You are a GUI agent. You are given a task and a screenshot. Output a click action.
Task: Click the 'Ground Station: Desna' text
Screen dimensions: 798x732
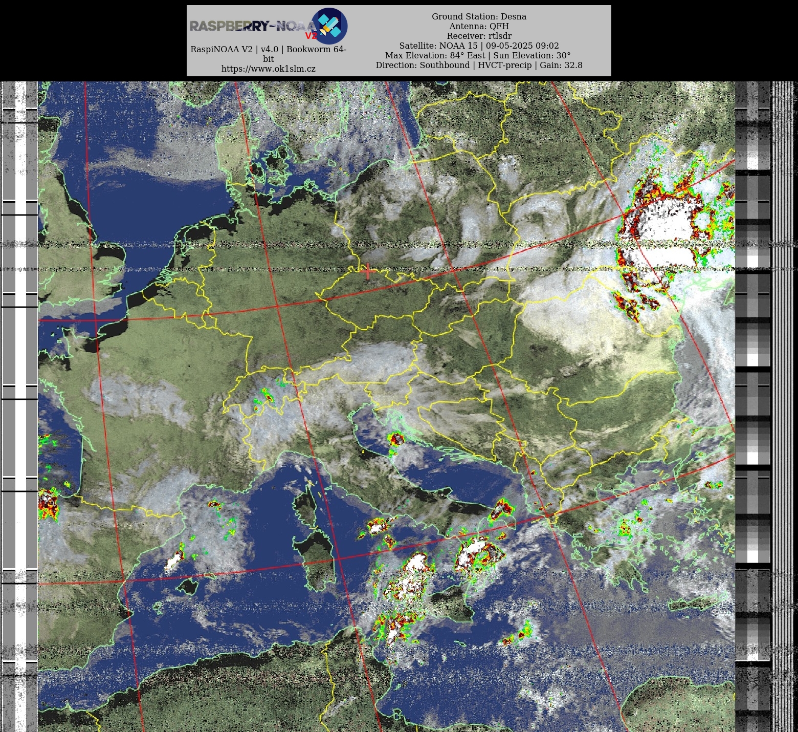479,16
